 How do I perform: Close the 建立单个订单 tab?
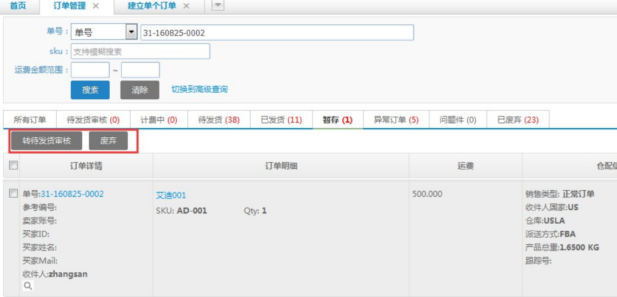click(186, 6)
